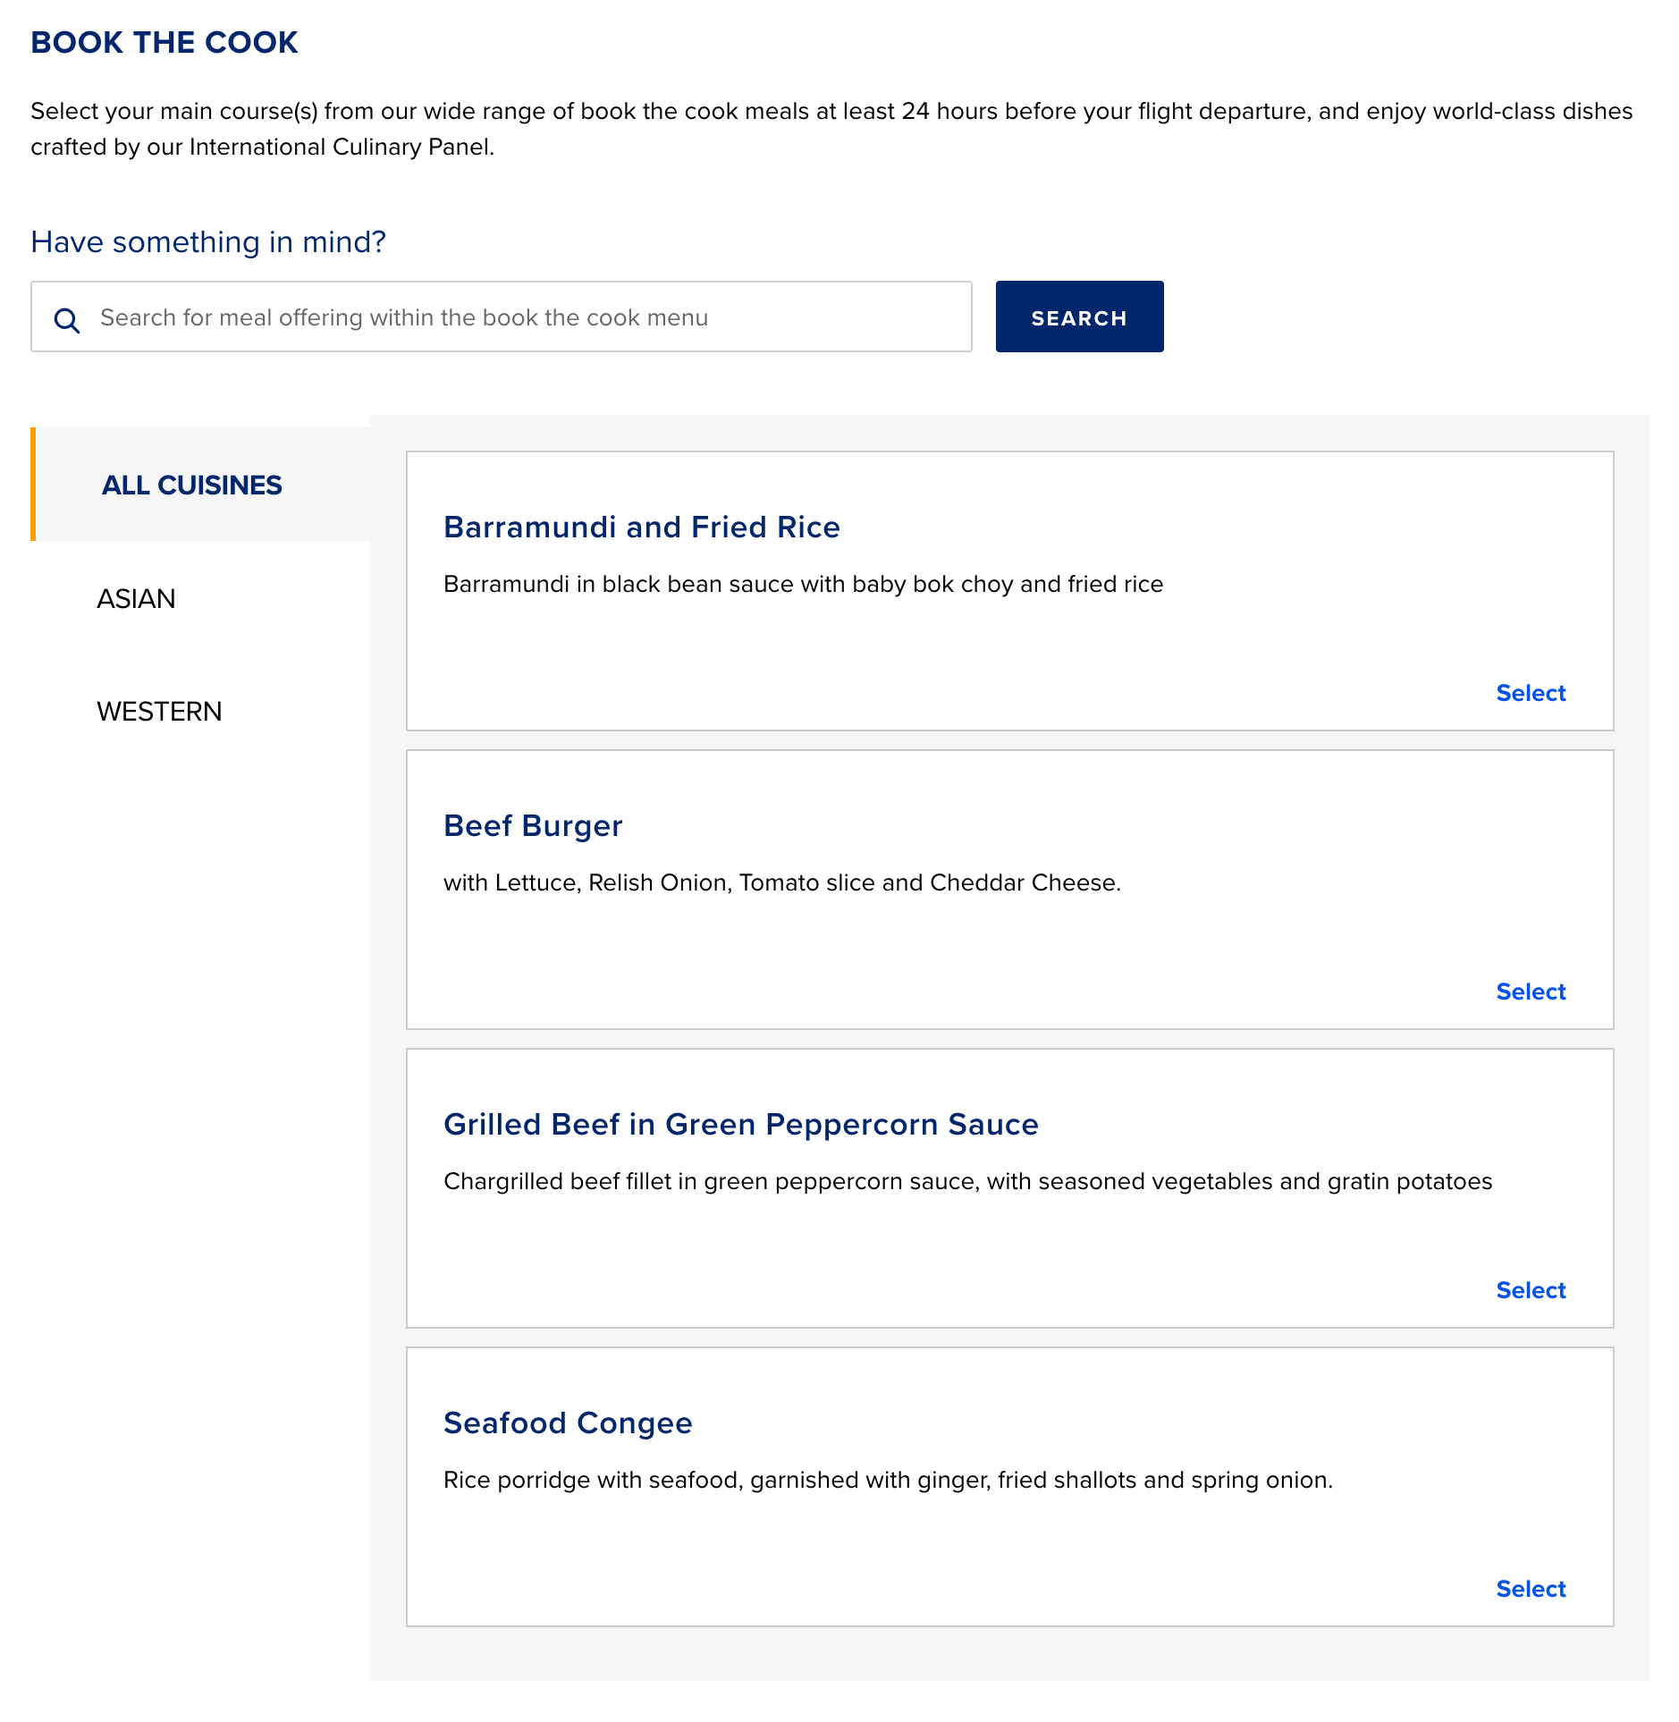The image size is (1679, 1722).
Task: Click the Beef Burger title
Action: 533,825
